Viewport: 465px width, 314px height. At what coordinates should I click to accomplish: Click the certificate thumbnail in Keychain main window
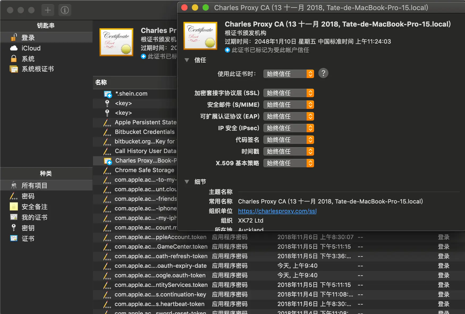coord(116,42)
